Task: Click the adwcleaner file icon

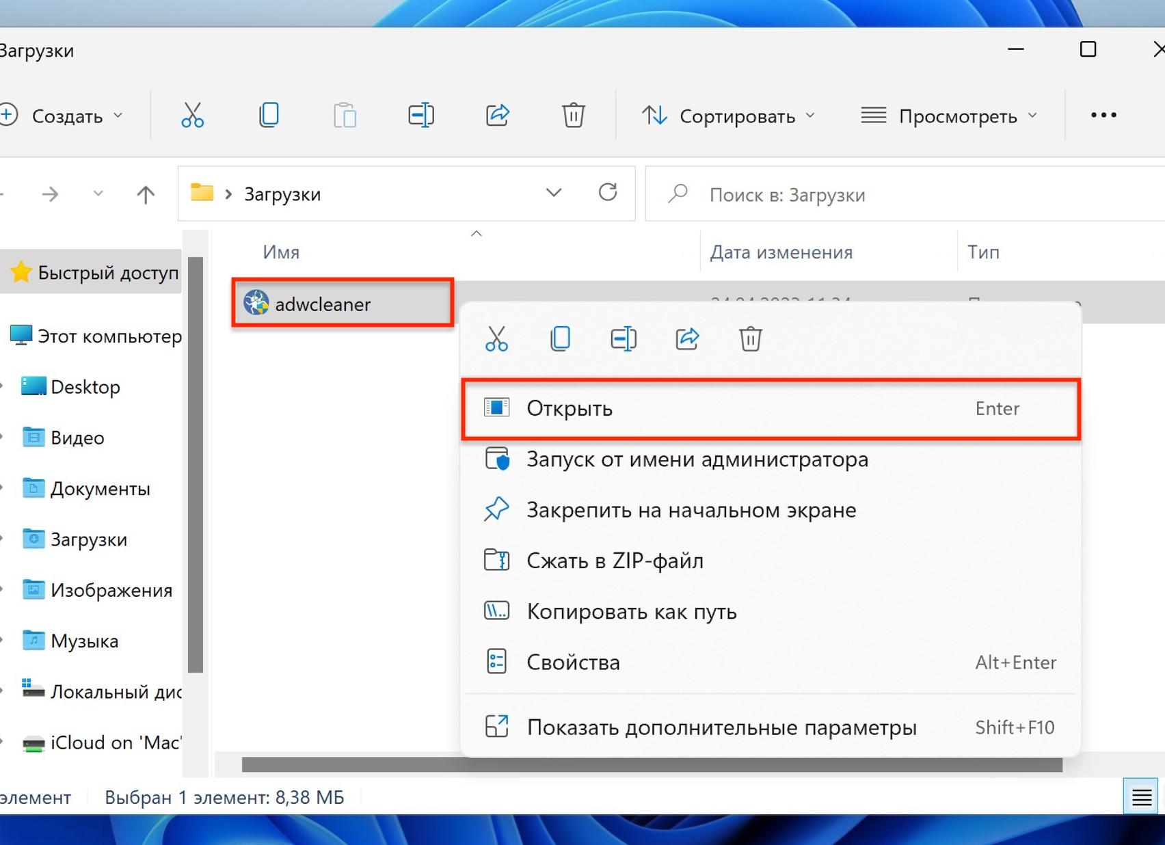Action: tap(256, 303)
